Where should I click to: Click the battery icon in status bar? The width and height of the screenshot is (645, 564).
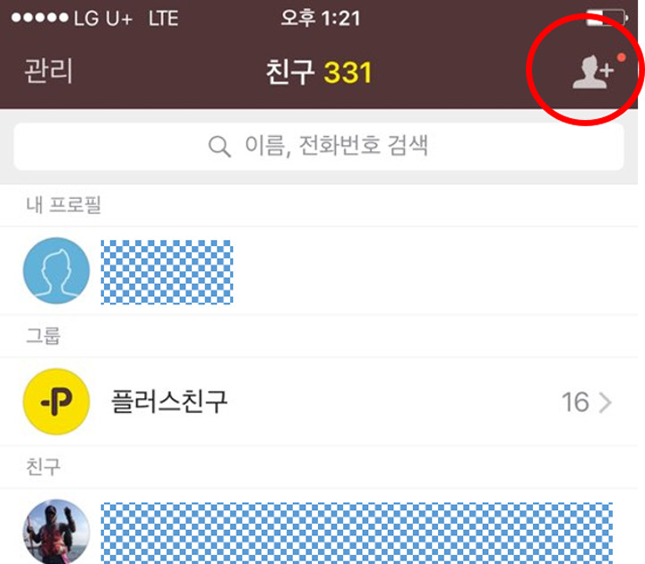[x=606, y=18]
